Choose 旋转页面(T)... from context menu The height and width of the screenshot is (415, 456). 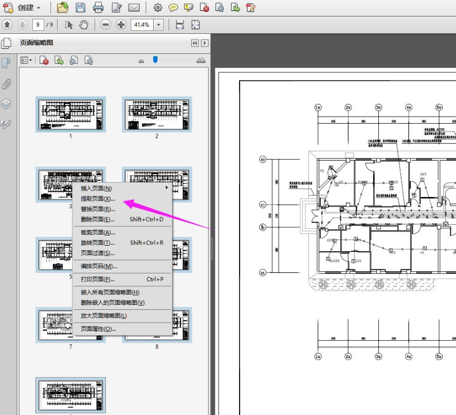(122, 243)
